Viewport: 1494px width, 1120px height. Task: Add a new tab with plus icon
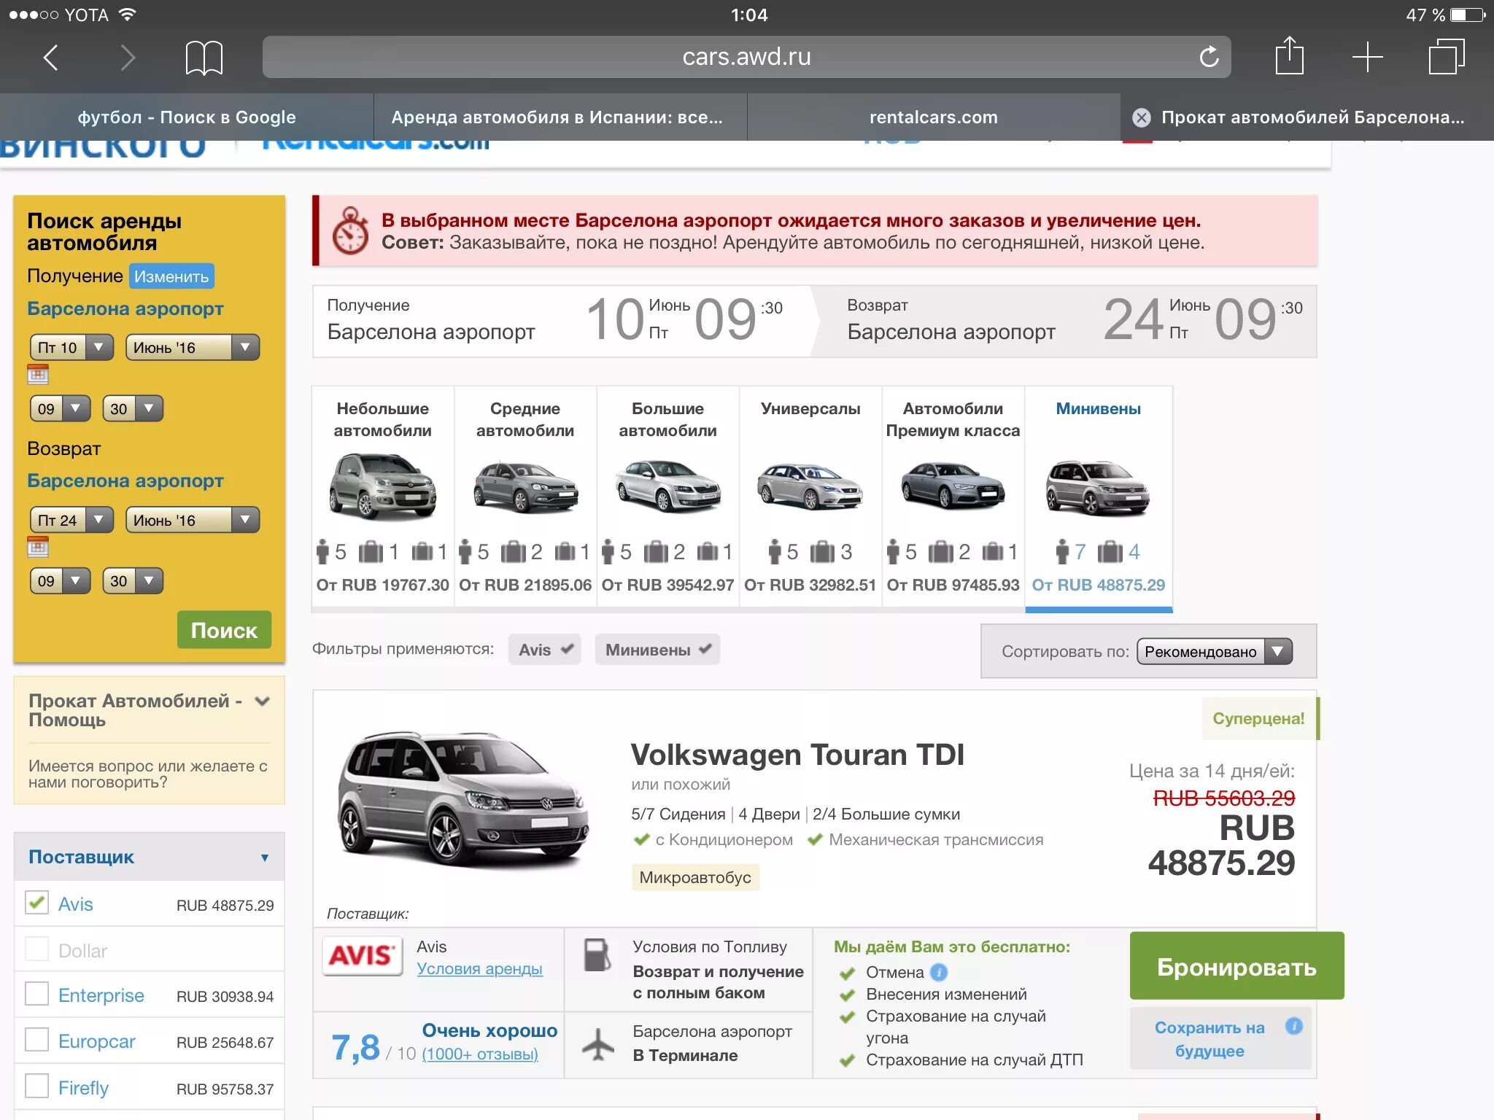click(1367, 57)
